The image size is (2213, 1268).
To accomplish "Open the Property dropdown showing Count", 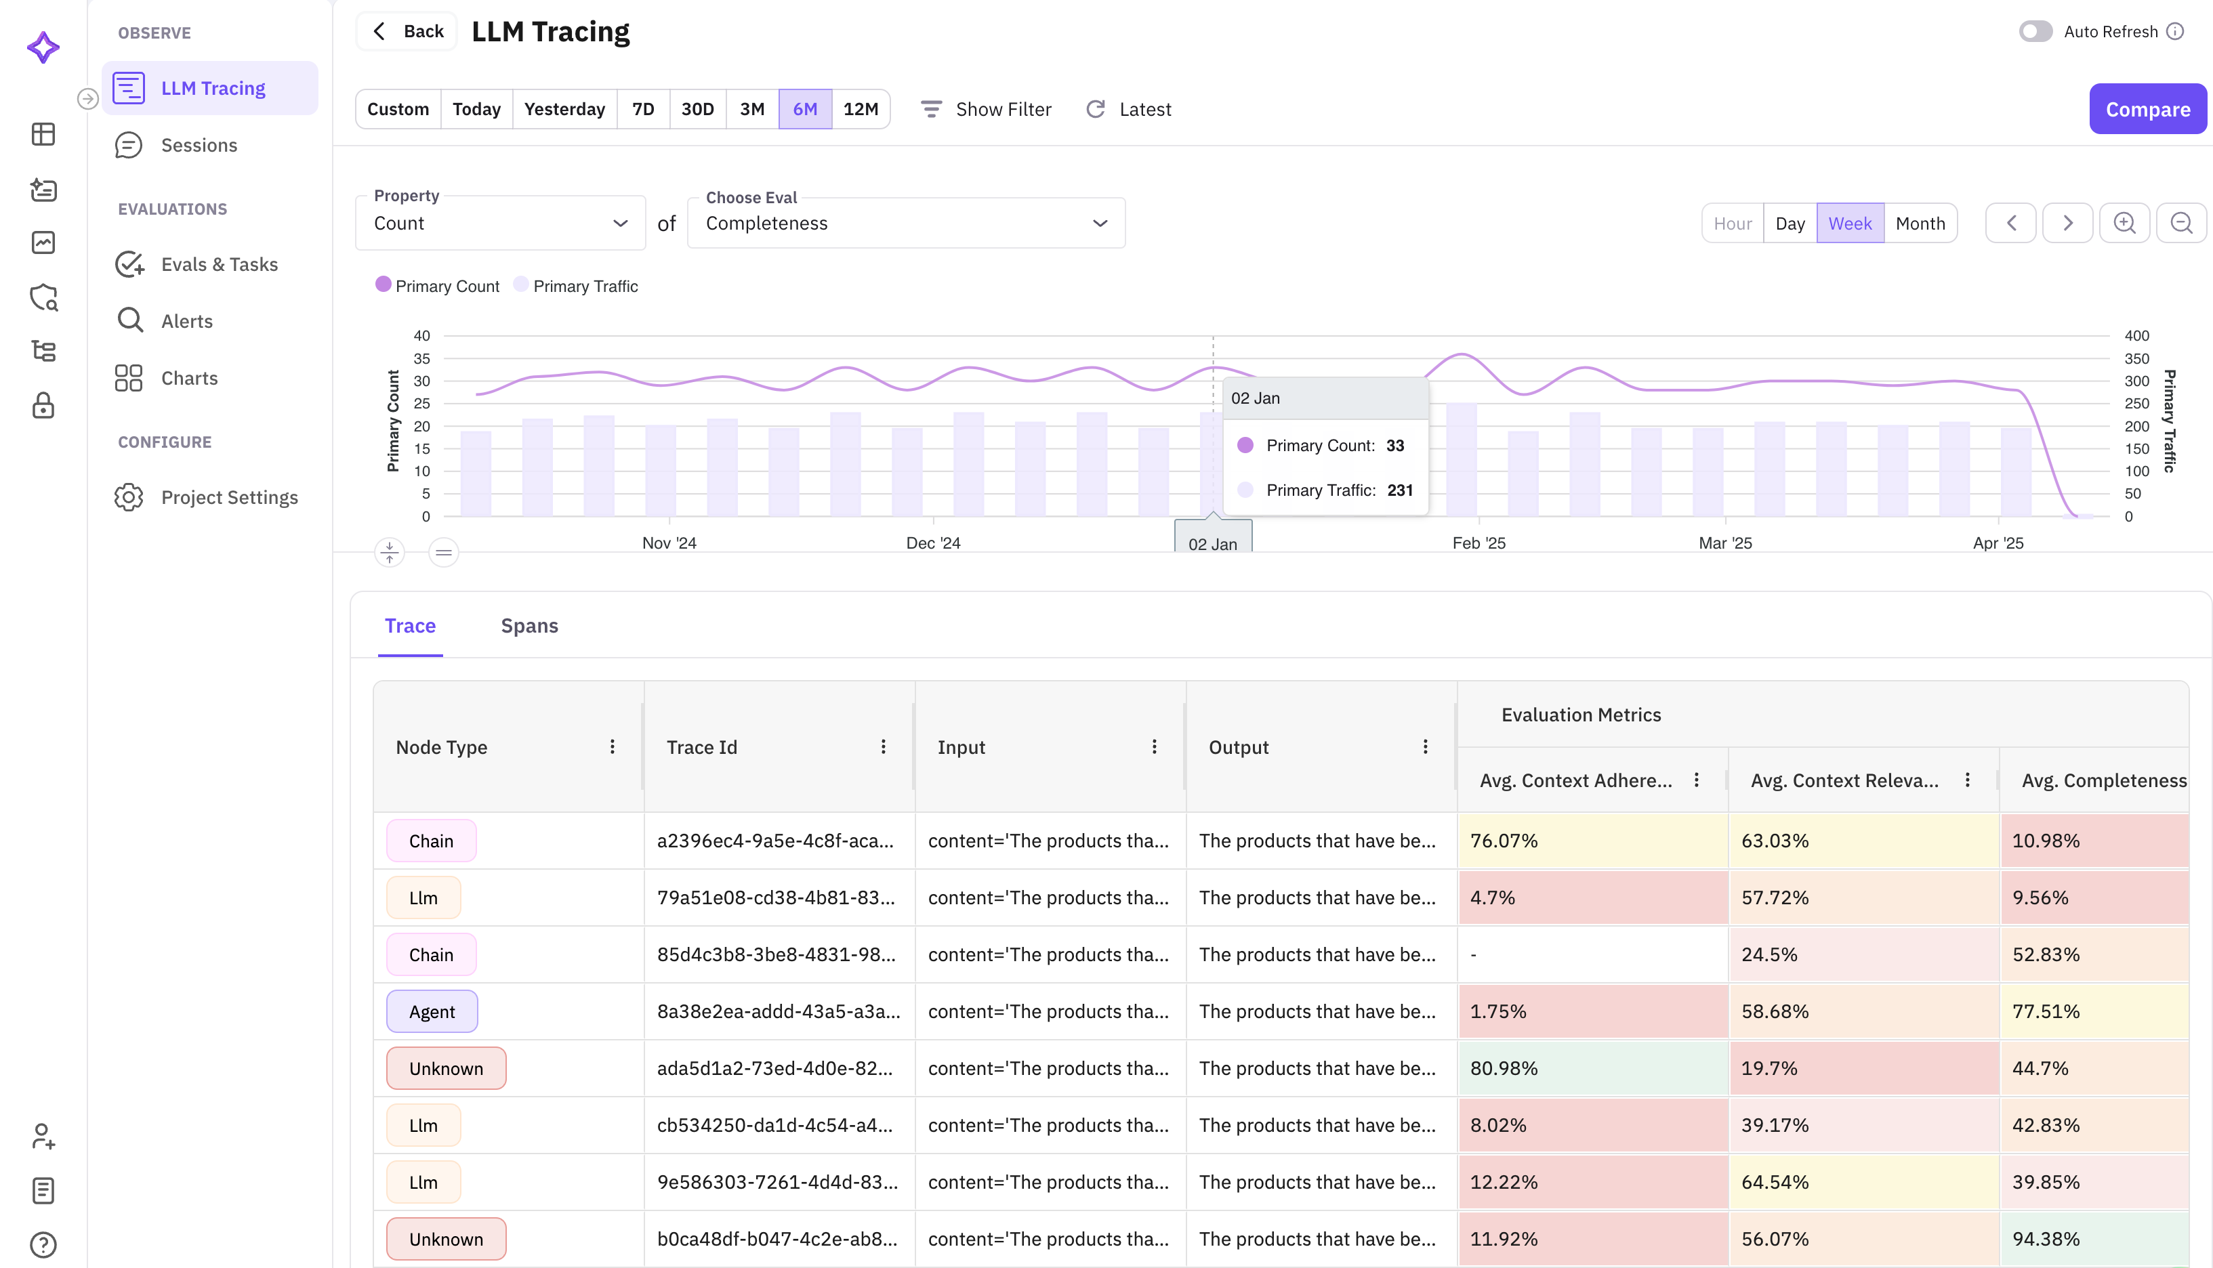I will pos(501,223).
